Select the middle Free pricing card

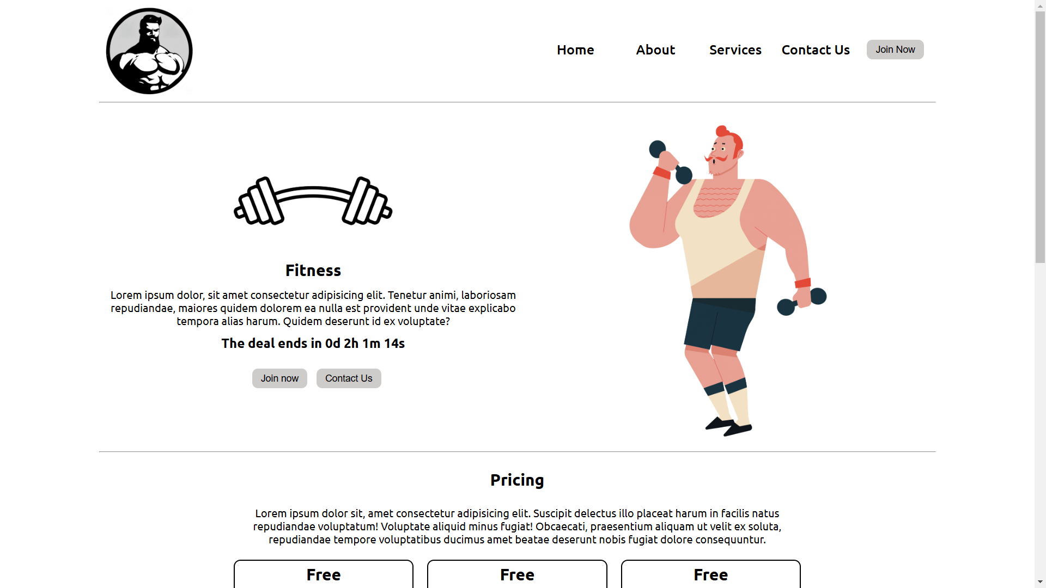(x=517, y=574)
